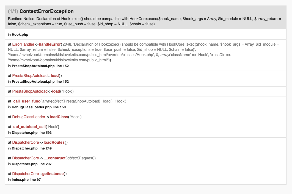Image resolution: width=292 pixels, height=194 pixels.
Task: Click the PrestaShopAutoload class before ::load()
Action: coord(30,76)
